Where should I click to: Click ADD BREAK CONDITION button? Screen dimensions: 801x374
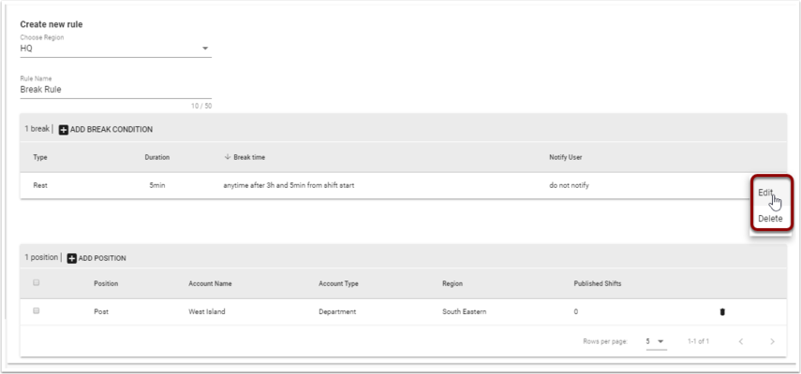pos(106,130)
